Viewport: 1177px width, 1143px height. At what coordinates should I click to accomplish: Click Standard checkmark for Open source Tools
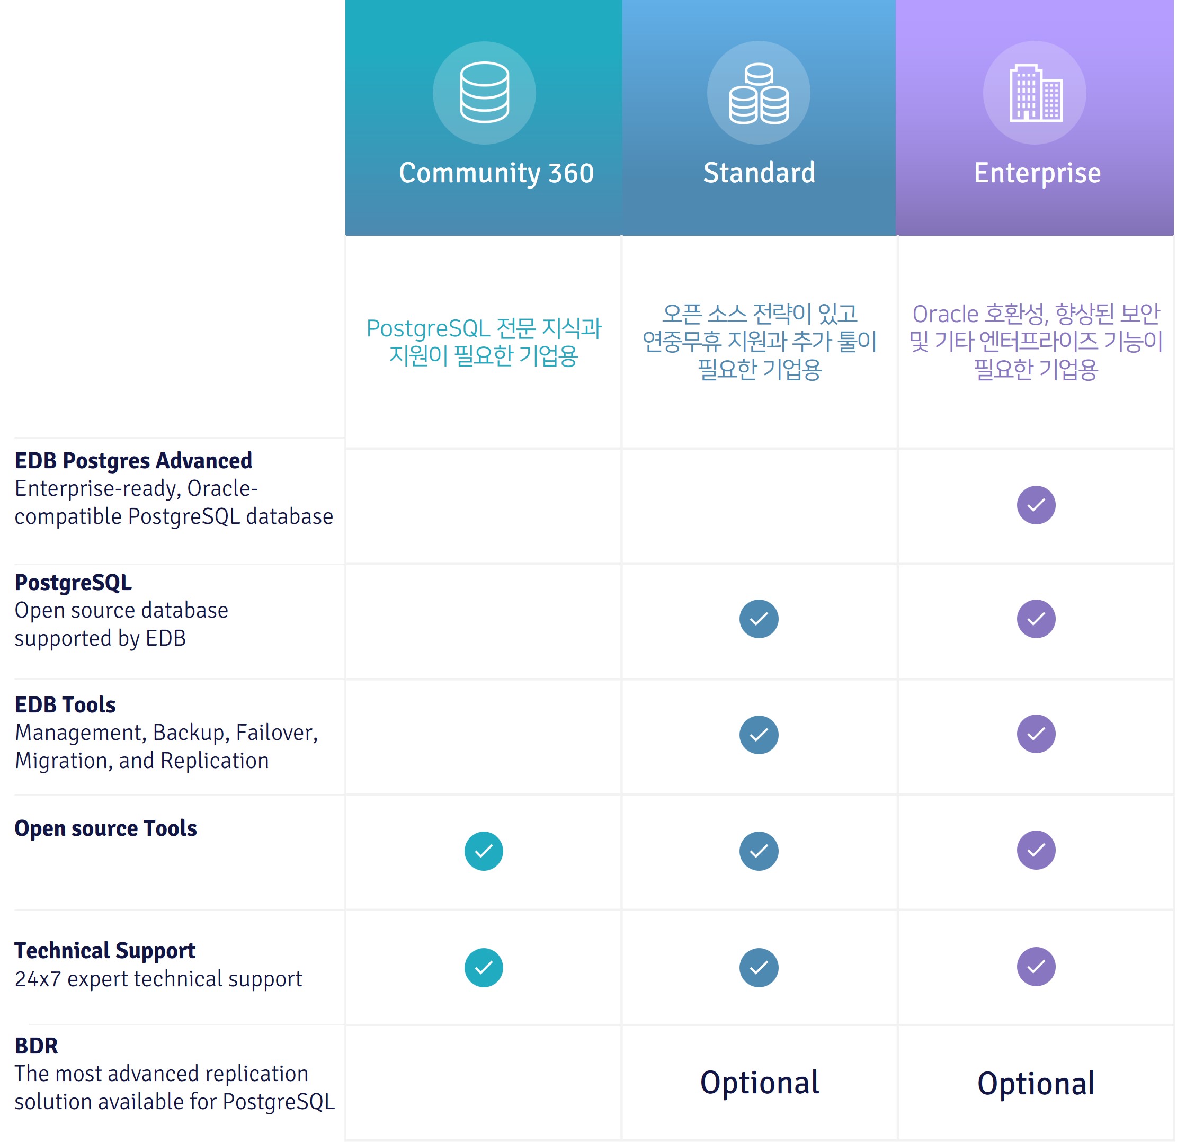[759, 851]
